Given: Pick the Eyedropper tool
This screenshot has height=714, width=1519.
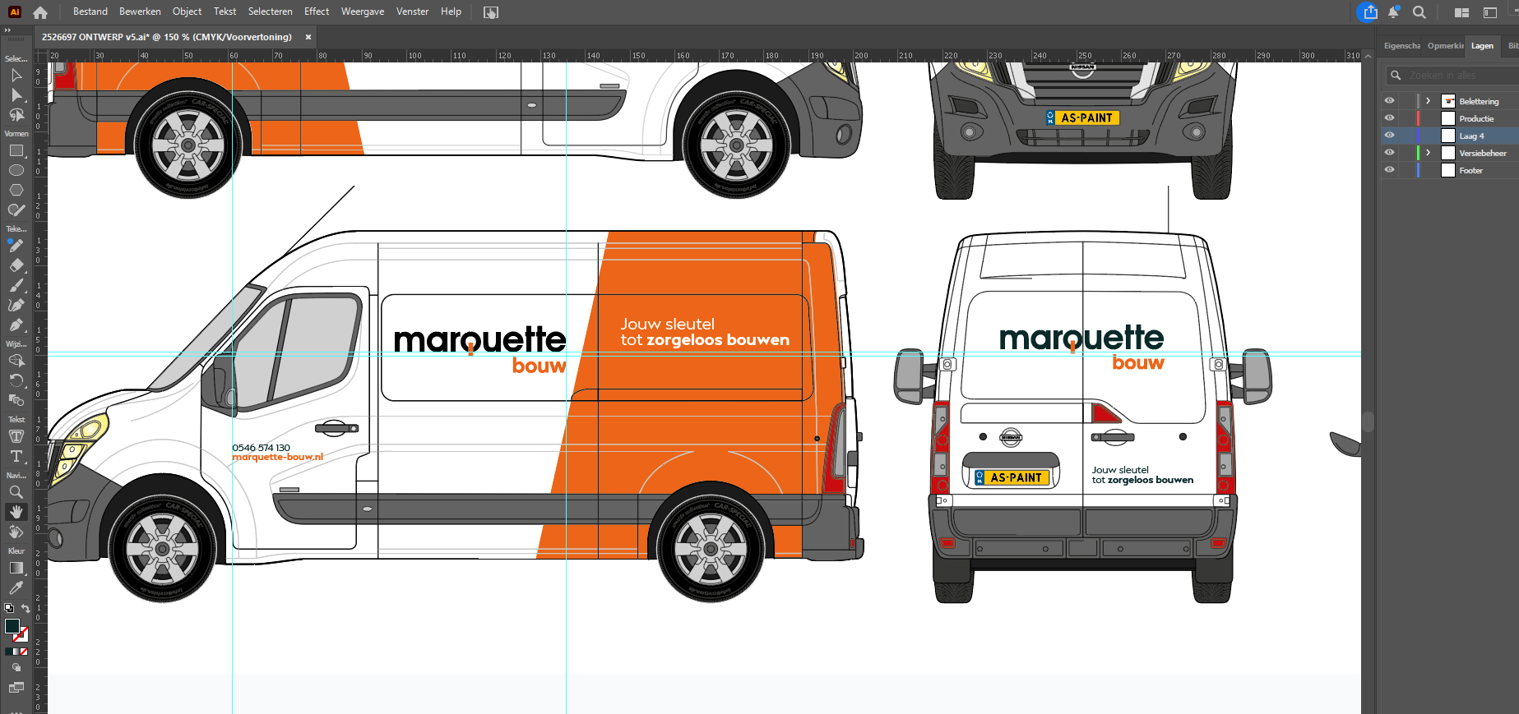Looking at the screenshot, I should (16, 587).
